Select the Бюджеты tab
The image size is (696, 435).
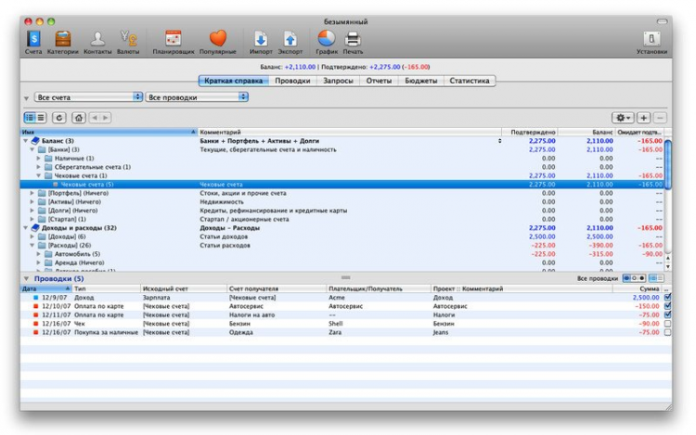(x=420, y=81)
